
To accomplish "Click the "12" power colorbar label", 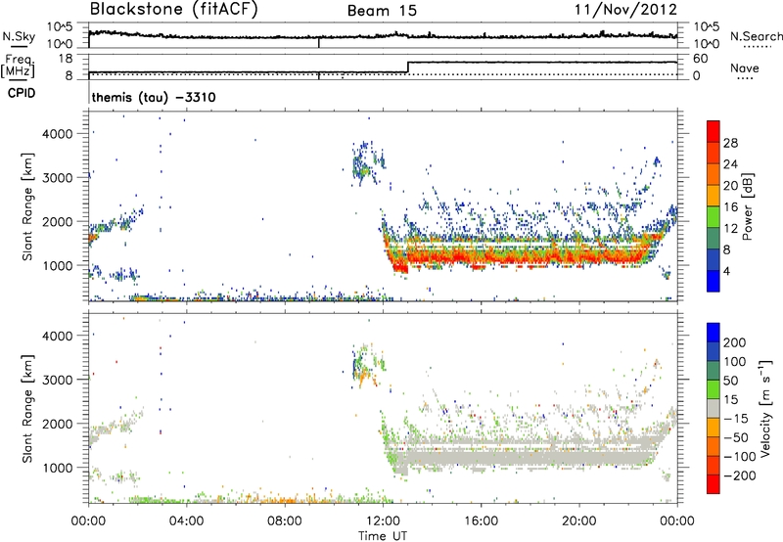I will coord(730,229).
